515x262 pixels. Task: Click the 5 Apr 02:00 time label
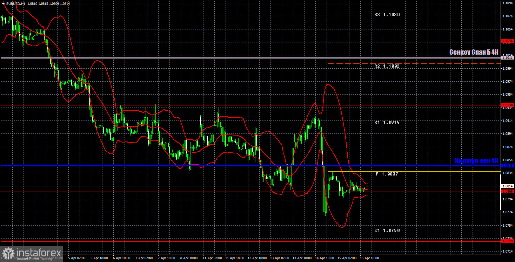76,258
